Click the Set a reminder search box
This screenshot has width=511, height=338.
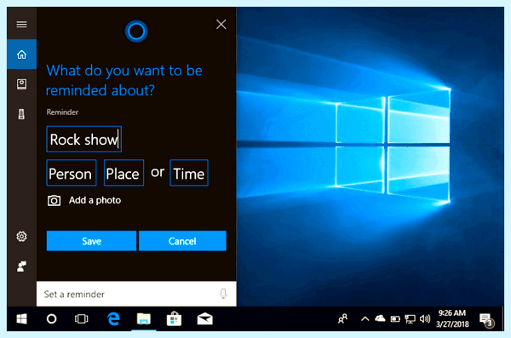click(136, 294)
